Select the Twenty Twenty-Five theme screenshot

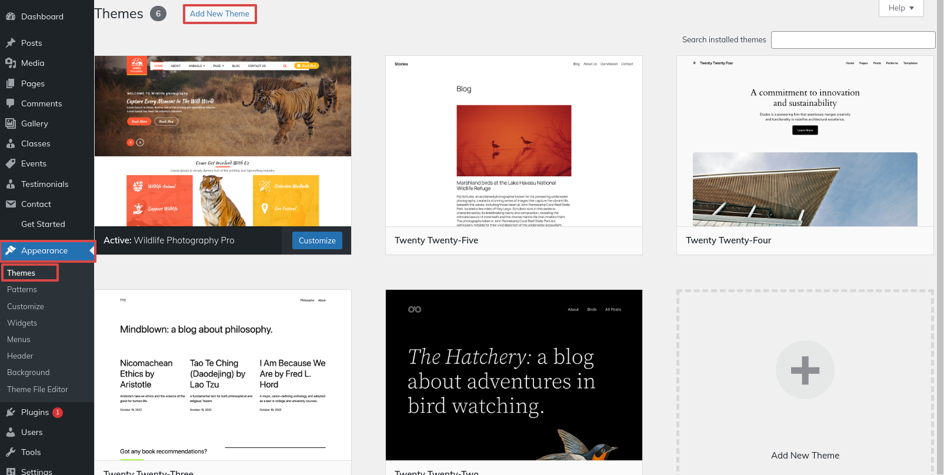coord(514,141)
